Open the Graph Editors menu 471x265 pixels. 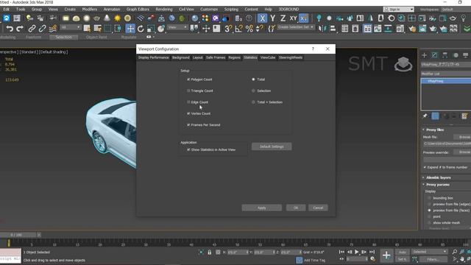[x=138, y=10]
